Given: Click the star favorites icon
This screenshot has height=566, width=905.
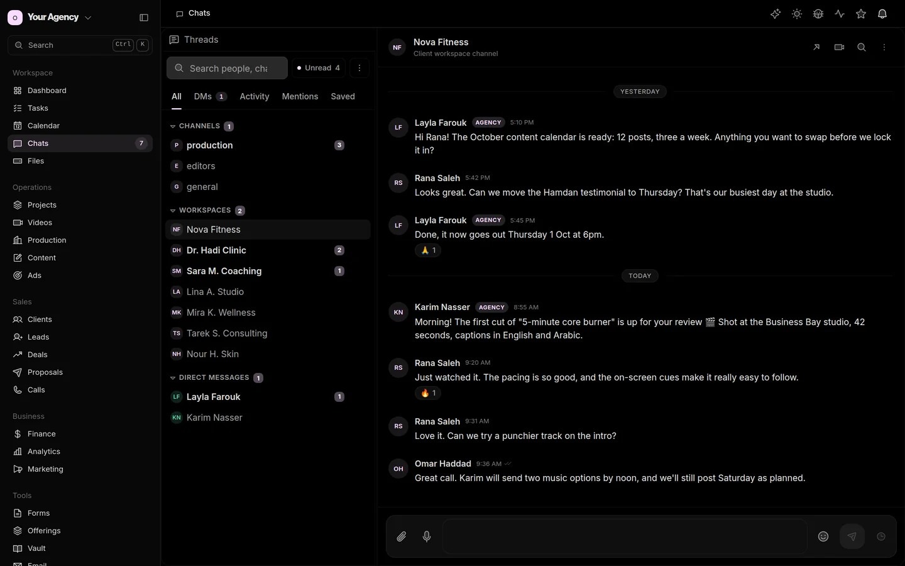Looking at the screenshot, I should pyautogui.click(x=861, y=14).
